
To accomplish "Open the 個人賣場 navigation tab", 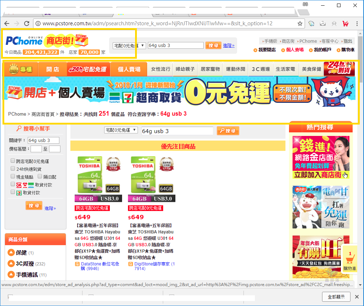I will pos(129,69).
